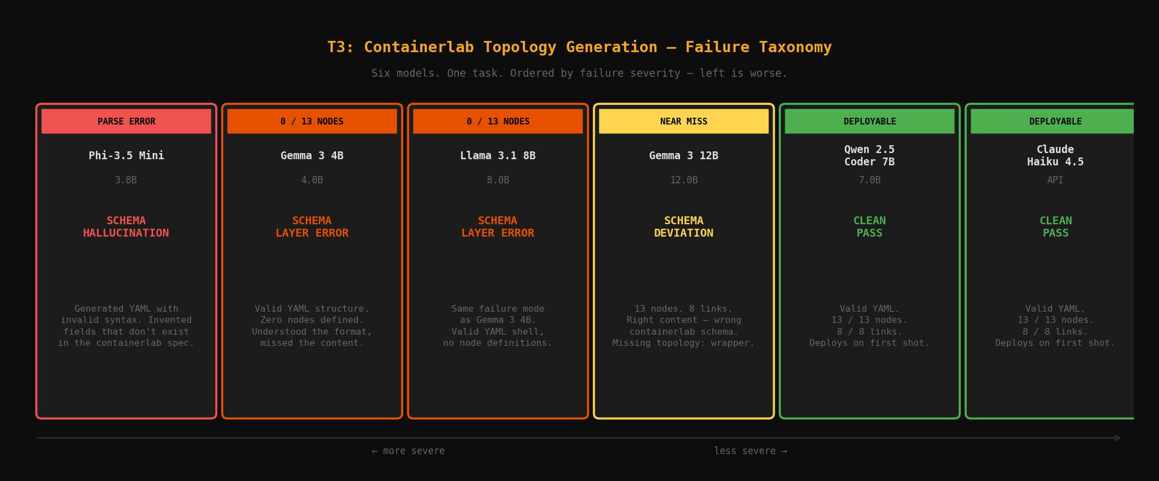1159x481 pixels.
Task: Click the "8.0B" parameter size
Action: click(498, 180)
